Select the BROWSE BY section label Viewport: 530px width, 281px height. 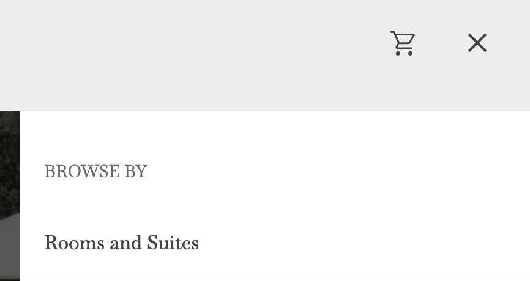(x=95, y=171)
